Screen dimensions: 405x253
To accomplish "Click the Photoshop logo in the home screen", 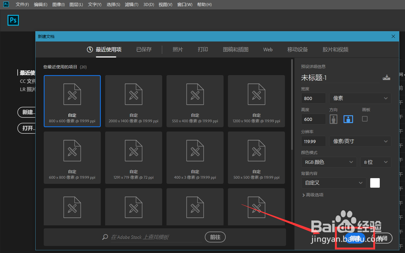I will pos(13,20).
